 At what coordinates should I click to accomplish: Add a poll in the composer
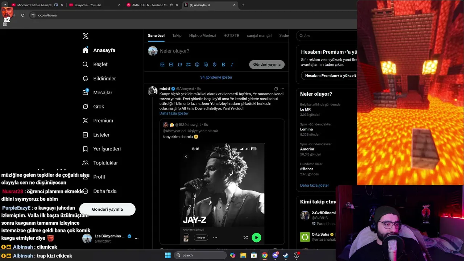click(188, 65)
